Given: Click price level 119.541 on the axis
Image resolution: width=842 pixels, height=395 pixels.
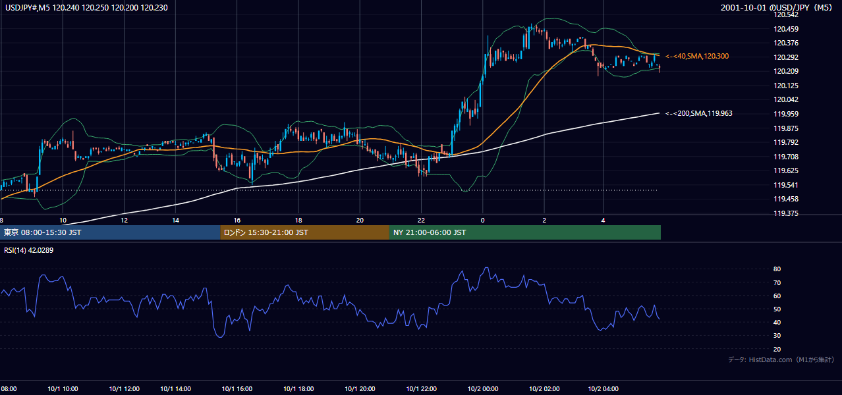Looking at the screenshot, I should click(785, 185).
